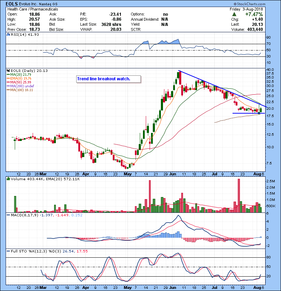Click the VWAP value 20.03
Screen dimensions: 281x291
point(116,29)
